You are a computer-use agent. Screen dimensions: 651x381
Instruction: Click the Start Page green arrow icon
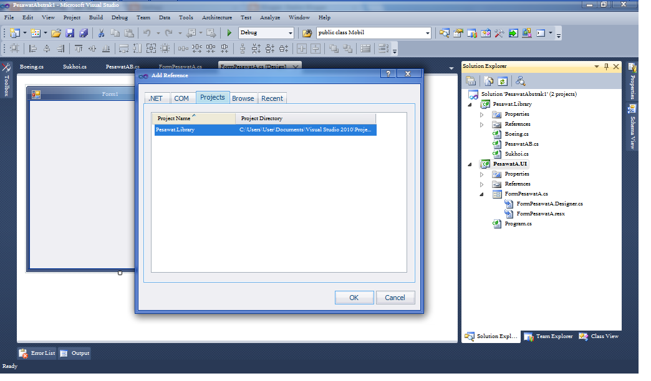click(513, 33)
